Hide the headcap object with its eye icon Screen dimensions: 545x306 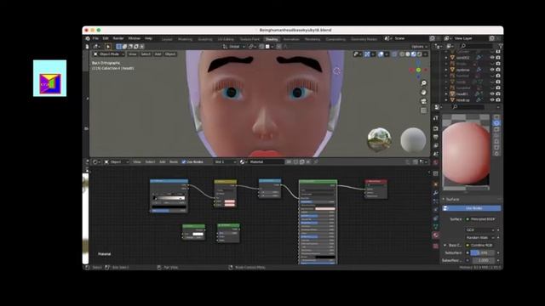pyautogui.click(x=492, y=100)
